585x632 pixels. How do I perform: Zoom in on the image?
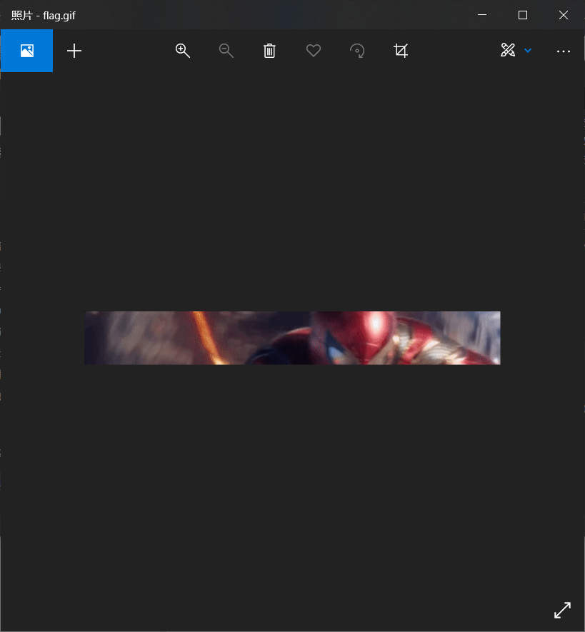(x=182, y=51)
